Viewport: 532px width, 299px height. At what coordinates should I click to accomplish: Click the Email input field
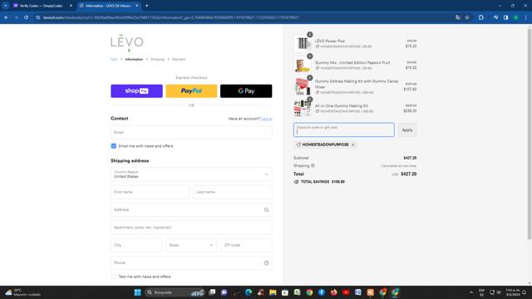(191, 133)
